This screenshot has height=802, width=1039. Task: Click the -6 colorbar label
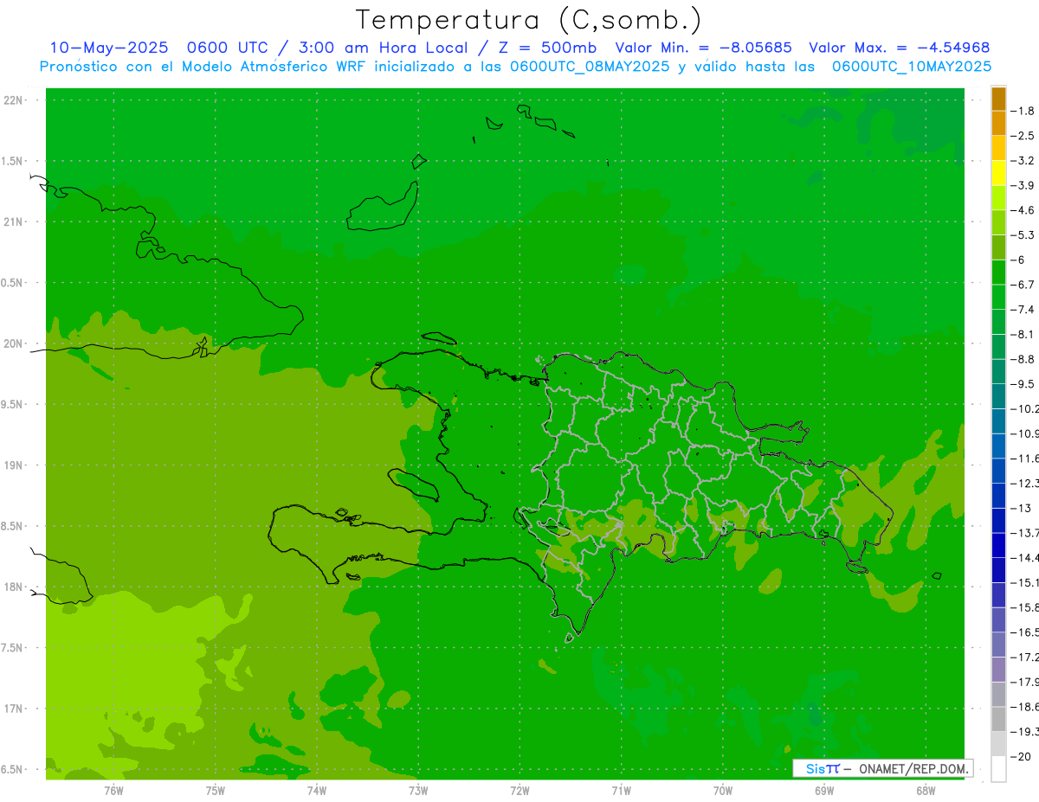1020,260
